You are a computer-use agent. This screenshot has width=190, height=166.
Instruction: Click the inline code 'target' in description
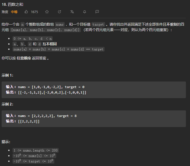(98, 25)
